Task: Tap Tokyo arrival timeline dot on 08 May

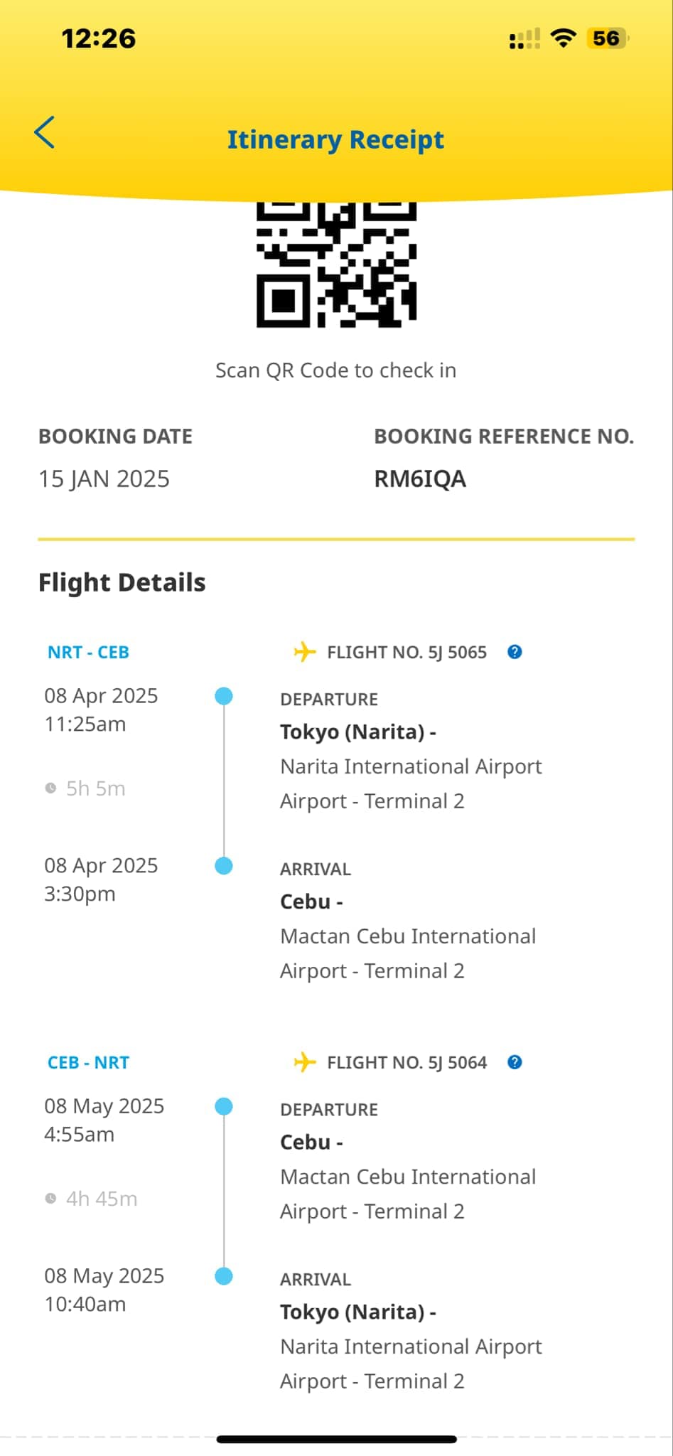Action: (x=224, y=1276)
